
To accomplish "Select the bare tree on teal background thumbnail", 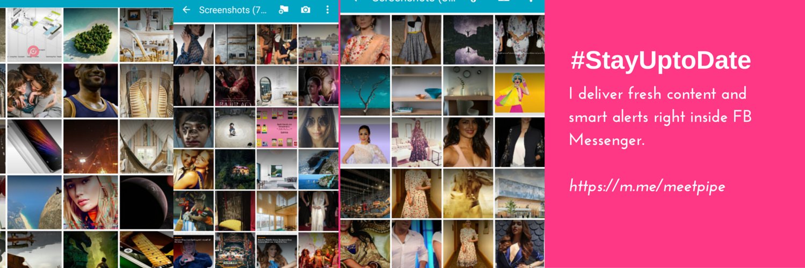I will pyautogui.click(x=365, y=91).
